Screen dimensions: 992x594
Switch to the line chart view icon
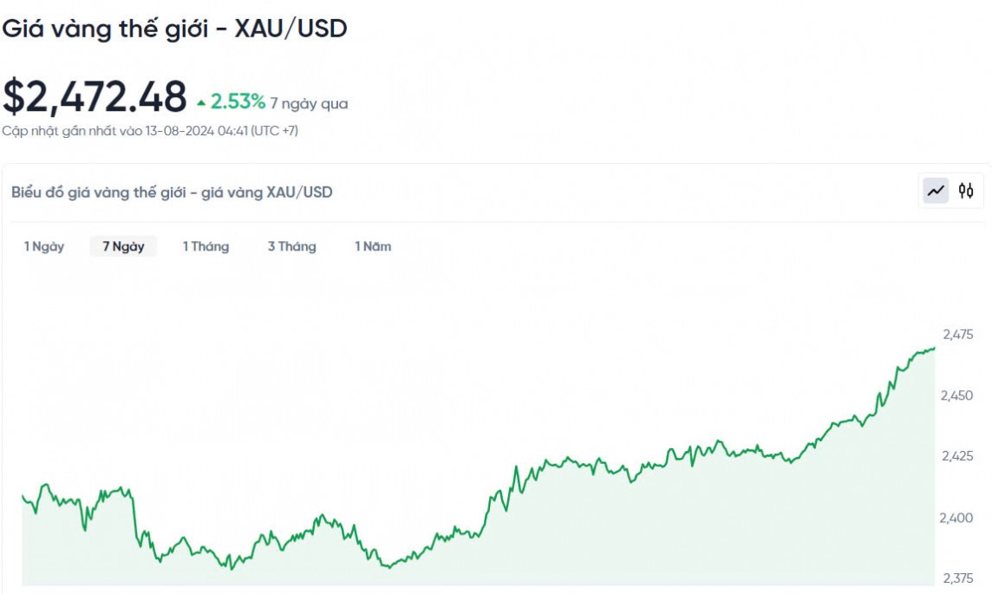point(936,191)
